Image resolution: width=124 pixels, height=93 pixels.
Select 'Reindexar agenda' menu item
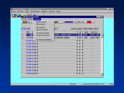coord(42,30)
